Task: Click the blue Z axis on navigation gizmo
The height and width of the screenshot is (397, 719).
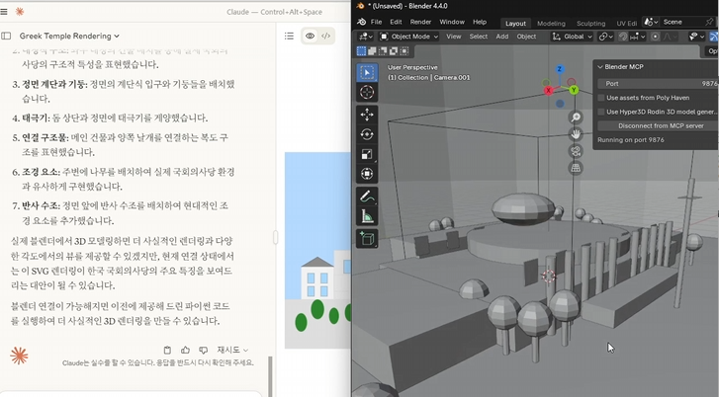Action: tap(560, 69)
